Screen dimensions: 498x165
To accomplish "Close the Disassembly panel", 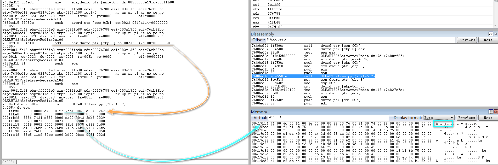I will (495, 34).
